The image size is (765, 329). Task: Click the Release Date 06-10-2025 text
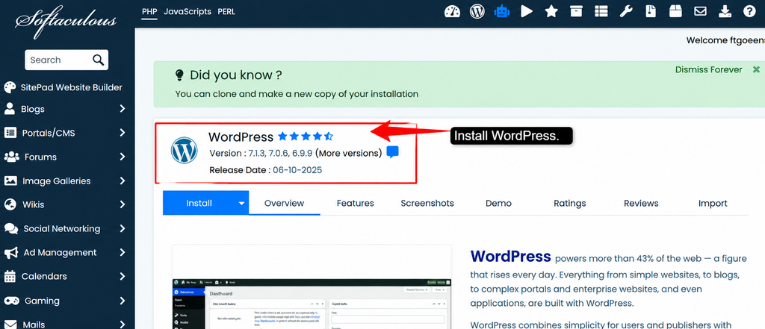click(266, 170)
